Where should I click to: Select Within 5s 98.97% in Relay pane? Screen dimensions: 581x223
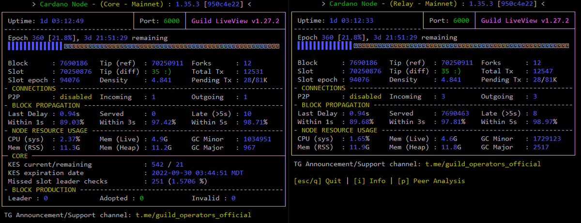pos(545,122)
